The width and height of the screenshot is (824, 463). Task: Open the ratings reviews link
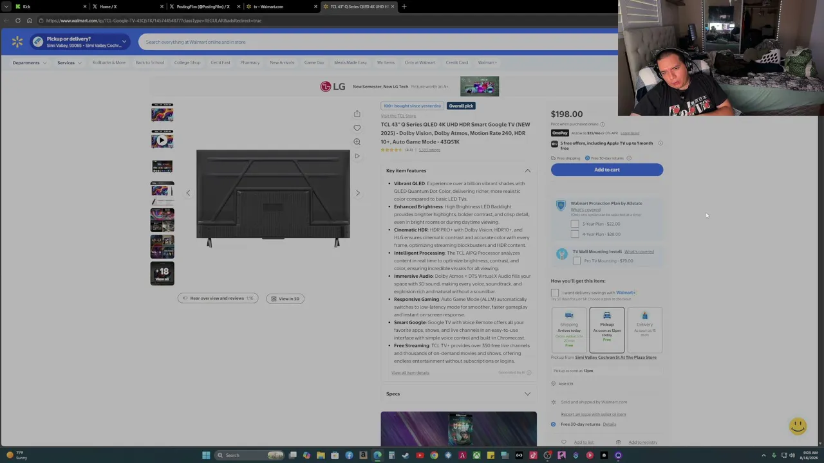(x=429, y=150)
